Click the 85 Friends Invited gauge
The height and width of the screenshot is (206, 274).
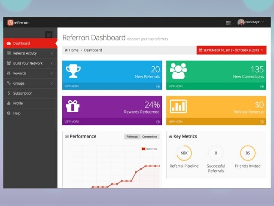point(248,153)
